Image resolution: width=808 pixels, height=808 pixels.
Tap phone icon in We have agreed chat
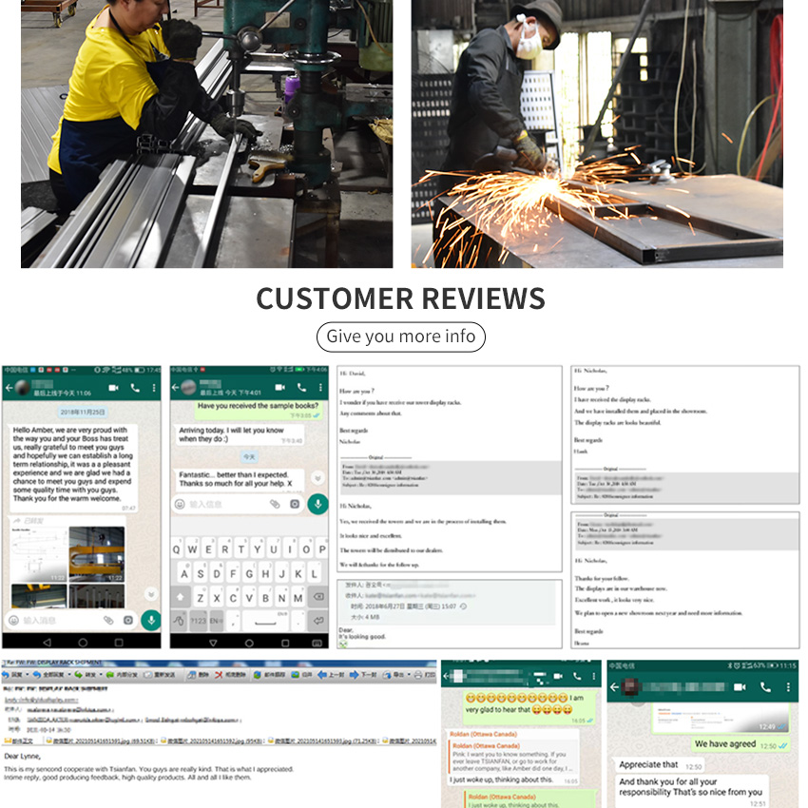[x=766, y=687]
